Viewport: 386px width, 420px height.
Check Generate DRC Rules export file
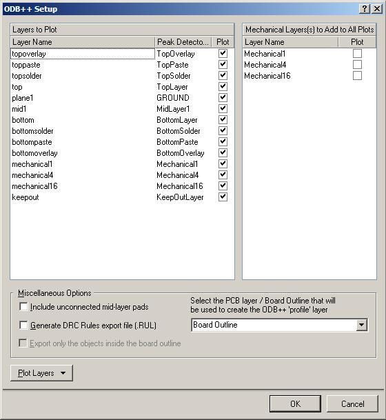(x=23, y=326)
